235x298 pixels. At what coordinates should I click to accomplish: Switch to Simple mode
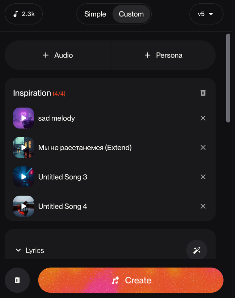pyautogui.click(x=95, y=14)
